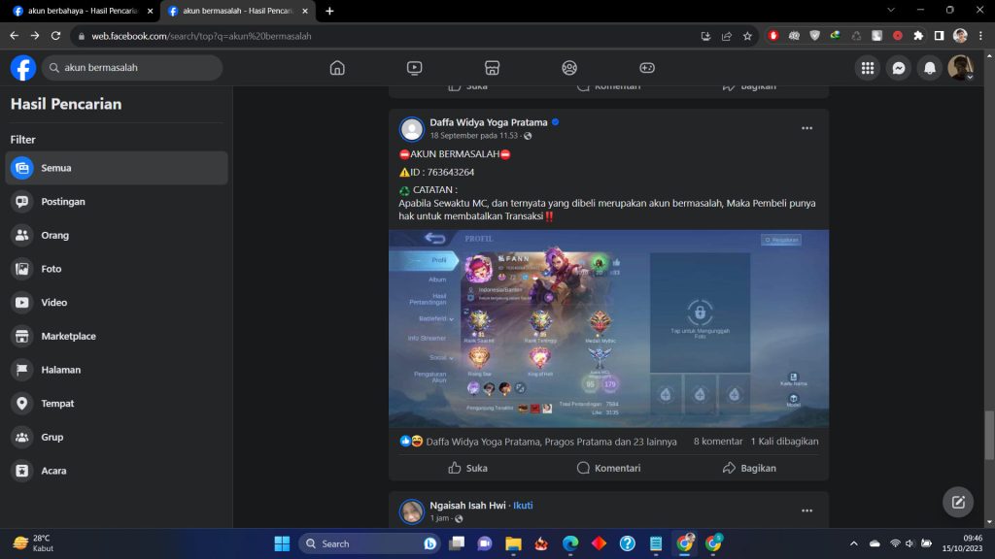Open account profile picture menu
995x559 pixels.
tap(960, 67)
